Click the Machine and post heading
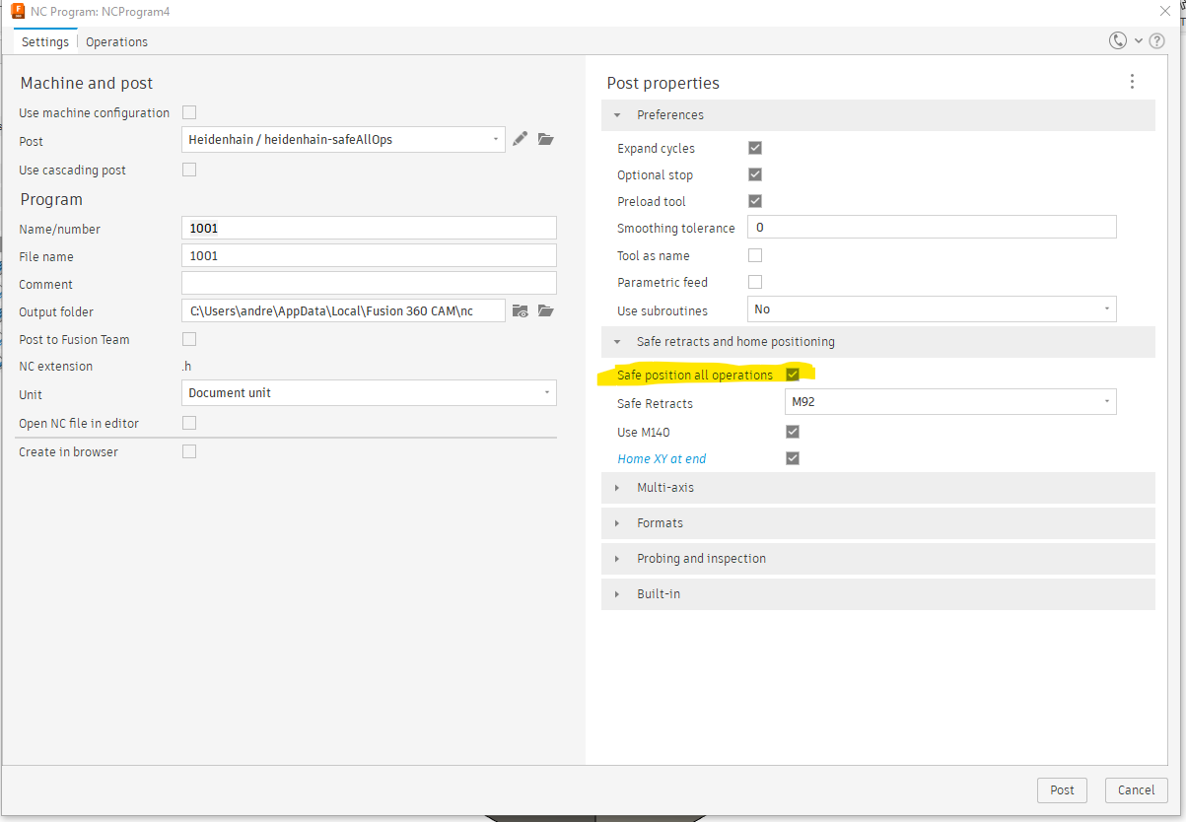 coord(87,83)
